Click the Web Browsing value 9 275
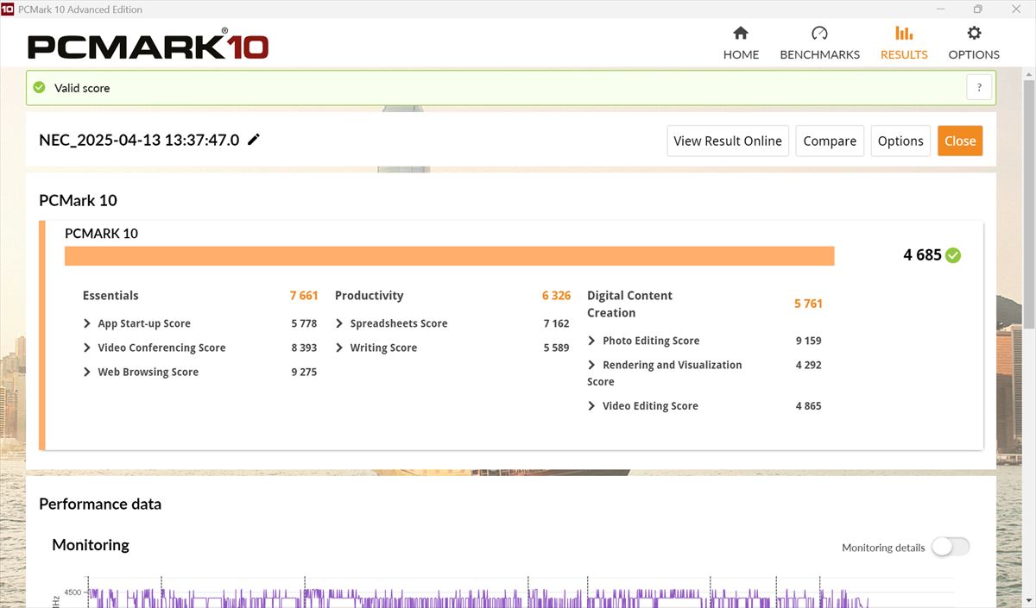The width and height of the screenshot is (1036, 608). tap(304, 372)
